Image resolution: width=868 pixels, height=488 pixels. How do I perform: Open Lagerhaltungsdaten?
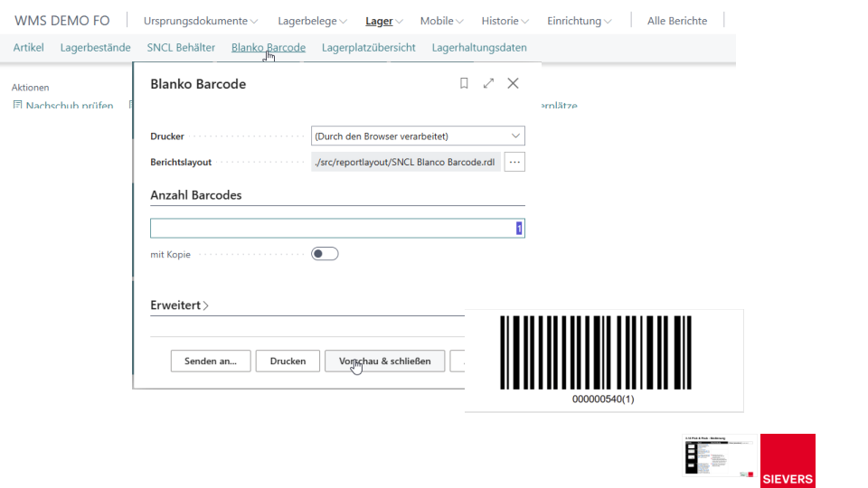pos(479,48)
